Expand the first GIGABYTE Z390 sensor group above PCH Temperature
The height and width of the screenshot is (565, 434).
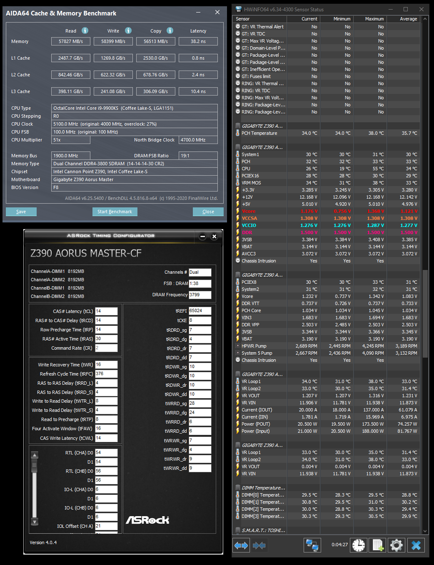coord(237,126)
